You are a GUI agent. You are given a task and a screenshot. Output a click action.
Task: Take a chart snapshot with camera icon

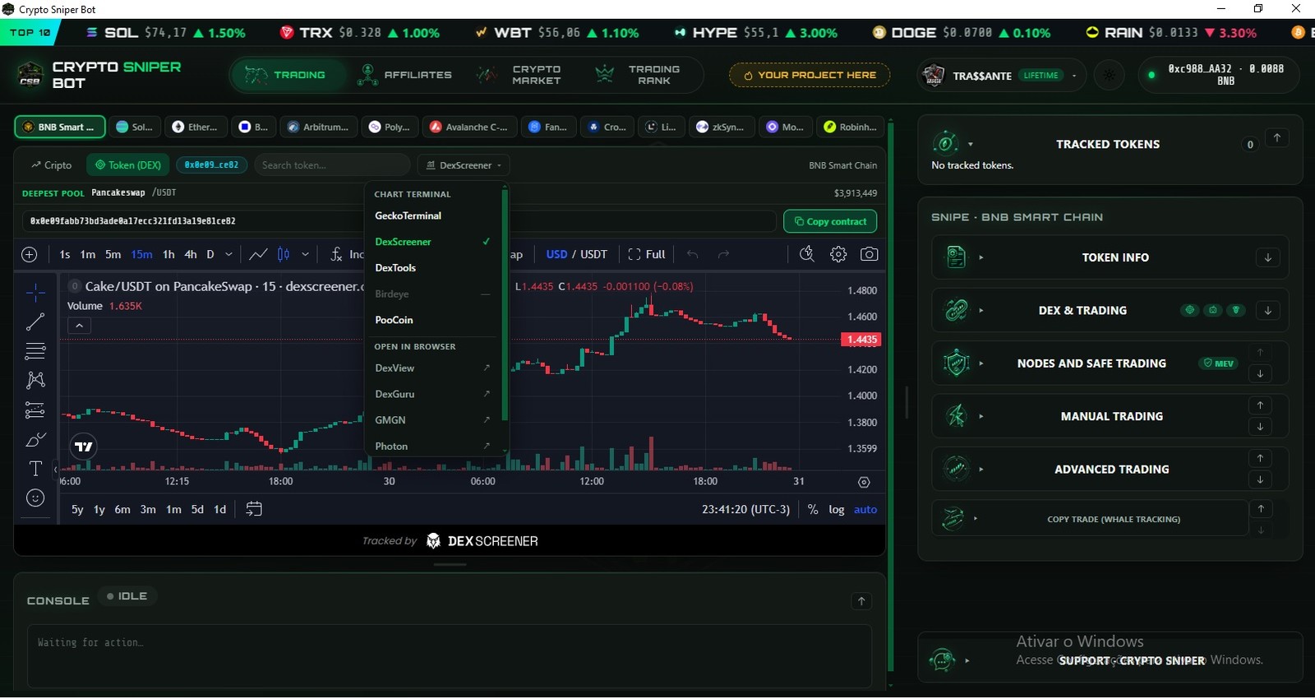pyautogui.click(x=869, y=254)
